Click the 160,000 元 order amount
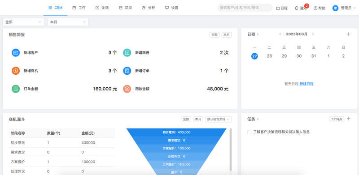This screenshot has width=359, height=175. (x=105, y=89)
